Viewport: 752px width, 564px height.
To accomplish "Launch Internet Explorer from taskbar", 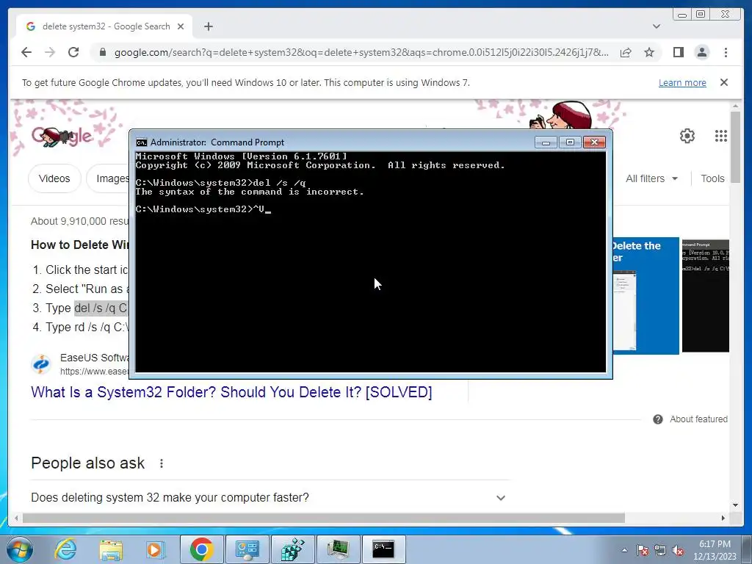I will point(65,549).
